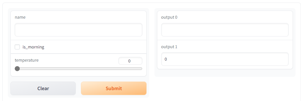Screen dimensions: 301x101
Task: Set temperature slider to its midpoint
Action: (78, 69)
